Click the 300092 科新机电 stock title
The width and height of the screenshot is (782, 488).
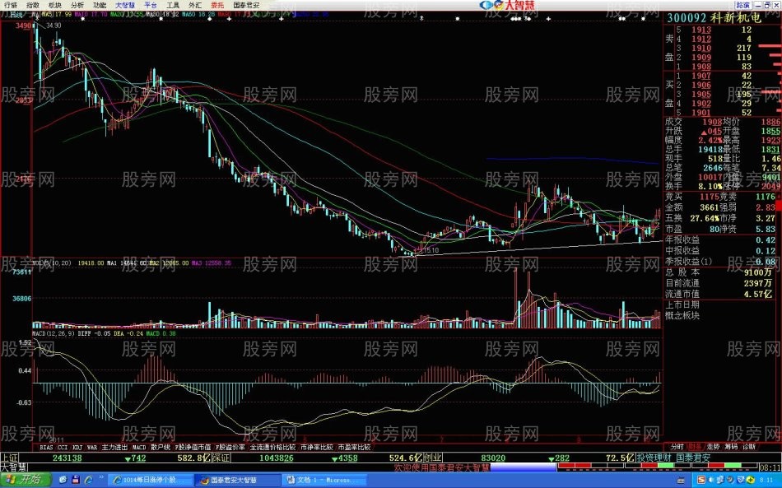pos(714,18)
